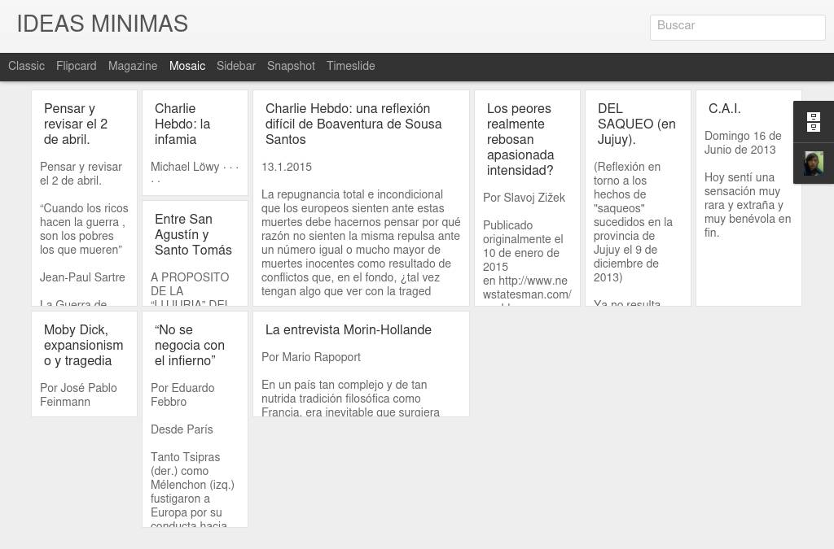Viewport: 834px width, 549px height.
Task: Open the Sidebar view
Action: point(236,67)
